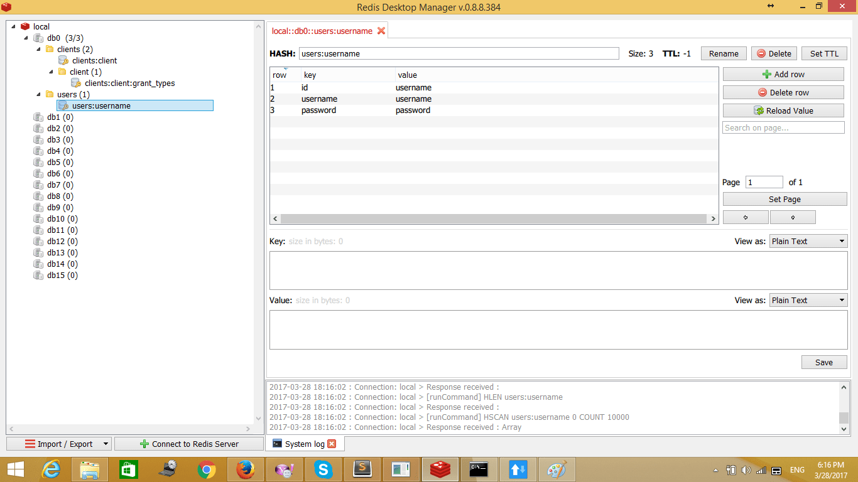Click the db10 database icon
Screen dimensions: 858x482
pyautogui.click(x=38, y=218)
